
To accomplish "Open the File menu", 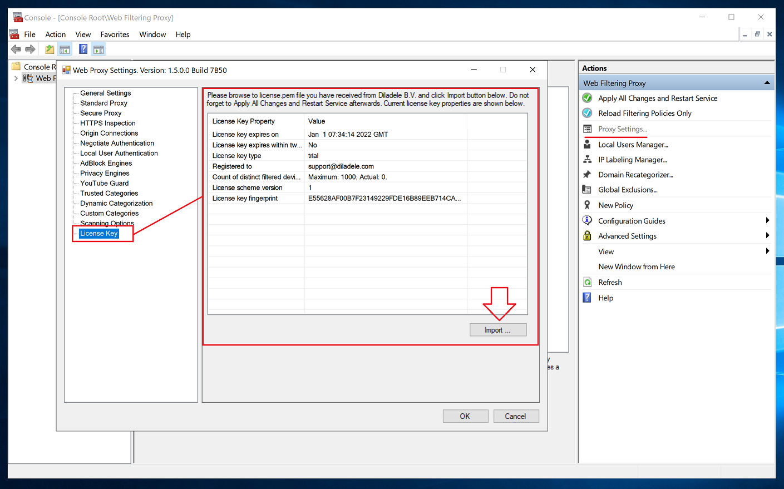I will click(x=30, y=34).
